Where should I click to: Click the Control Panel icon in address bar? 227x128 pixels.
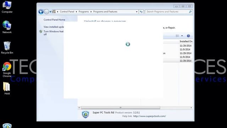[x=54, y=12]
